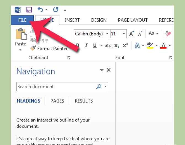The image size is (185, 145).
Task: Click the Save icon in Quick Access Toolbar
Action: click(x=29, y=10)
